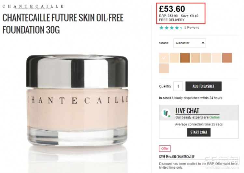Screen dimensions: 244x173
Task: Choose the second light beige shade swatch
Action: (x=174, y=58)
